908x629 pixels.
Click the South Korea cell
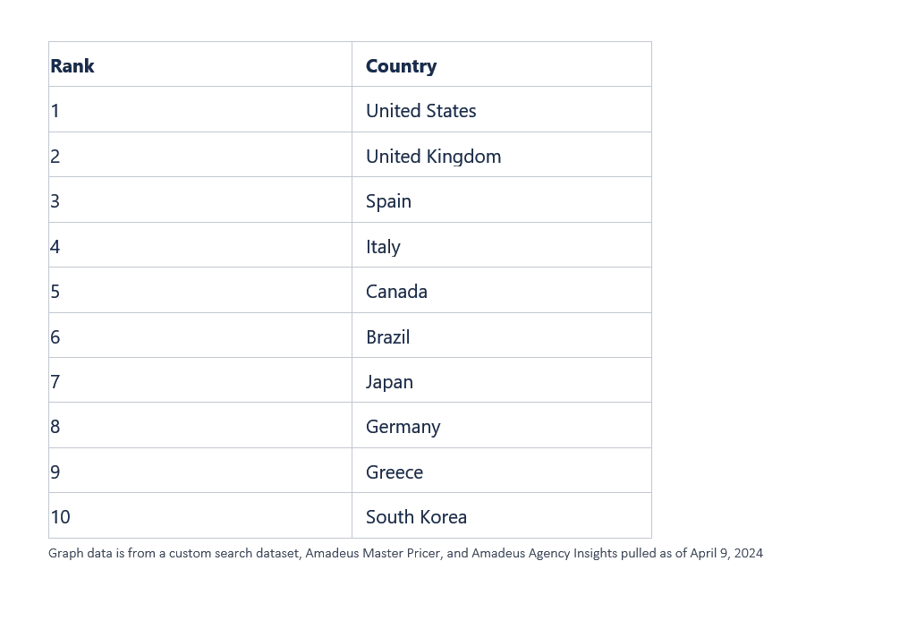[416, 517]
